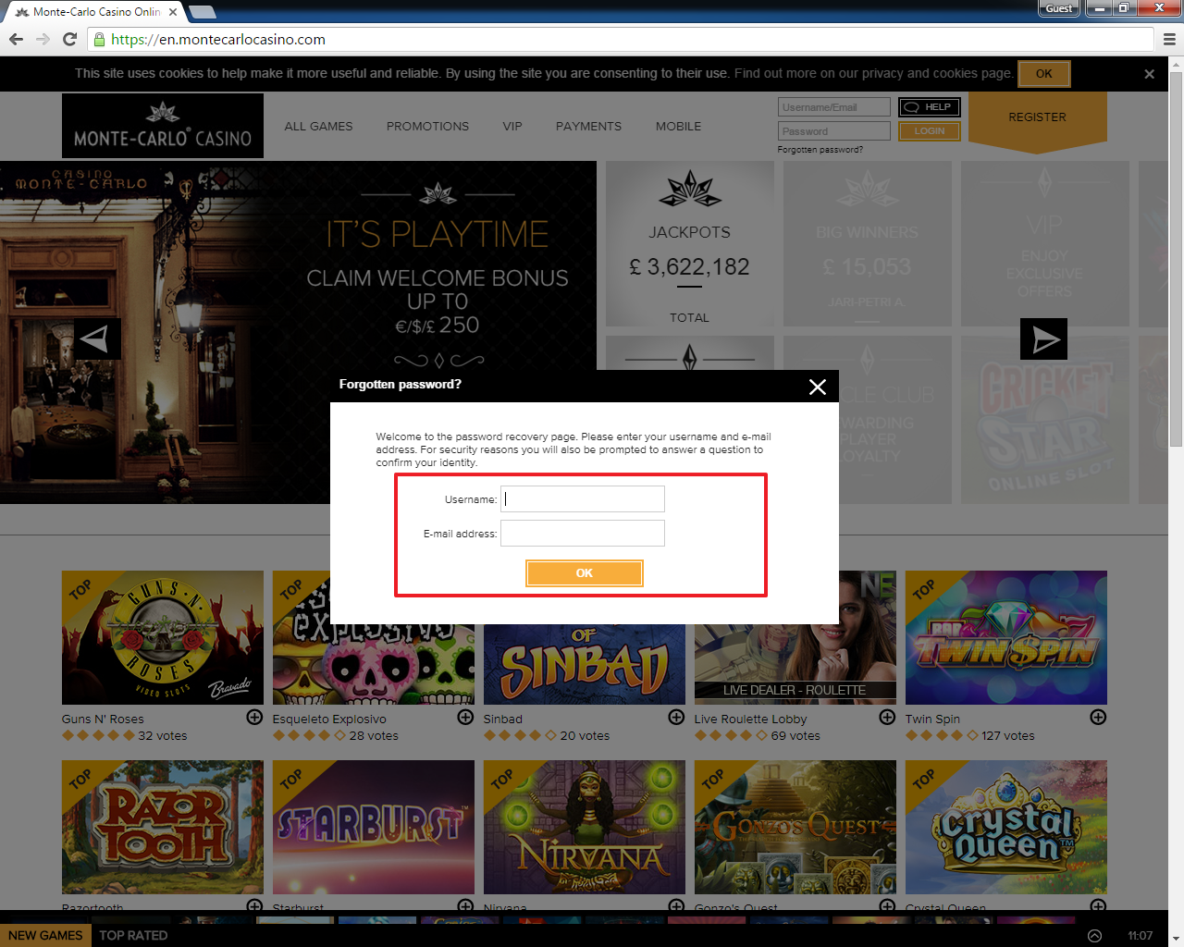The width and height of the screenshot is (1184, 947).
Task: Open the ALL GAMES menu
Action: (x=318, y=126)
